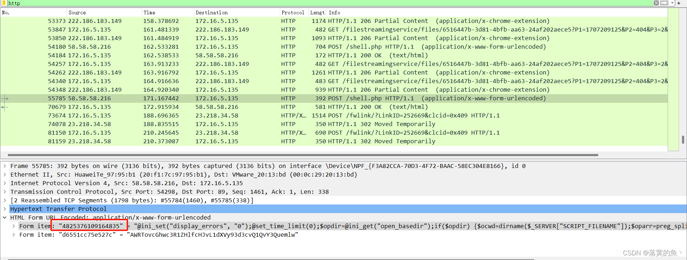Viewport: 687px width, 260px height.
Task: Expand the Internet Protocol Version 4 row
Action: coord(5,183)
